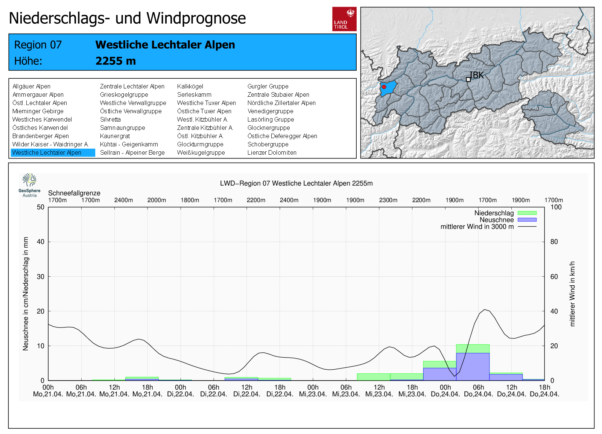This screenshot has width=602, height=434.
Task: Click the blue Neuschnee legend swatch
Action: click(527, 220)
